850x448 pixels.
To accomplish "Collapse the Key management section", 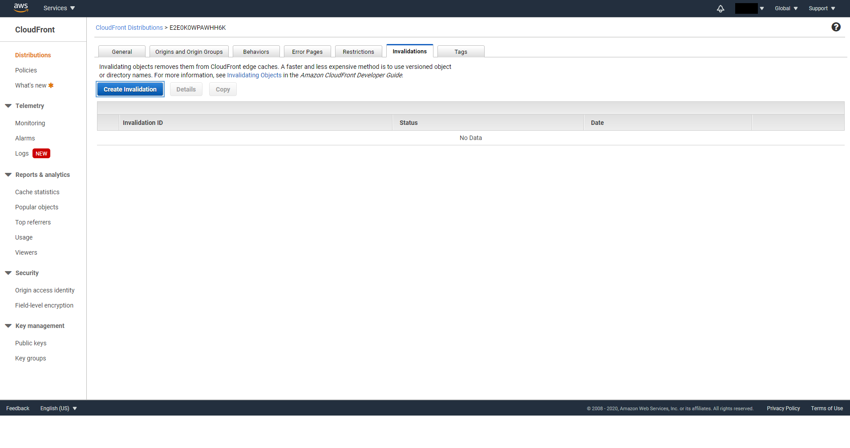I will [x=8, y=326].
